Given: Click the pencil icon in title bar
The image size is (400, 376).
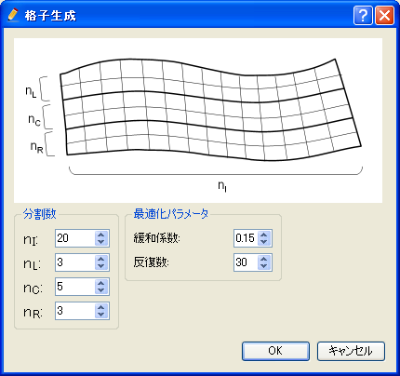Looking at the screenshot, I should coord(13,15).
